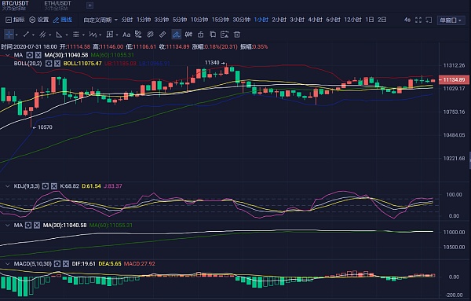Click the chain link drawings icon
This screenshot has width=471, height=301.
coord(150,35)
